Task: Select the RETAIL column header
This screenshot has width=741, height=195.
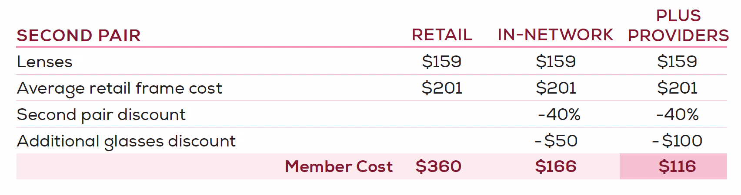Action: coord(442,35)
